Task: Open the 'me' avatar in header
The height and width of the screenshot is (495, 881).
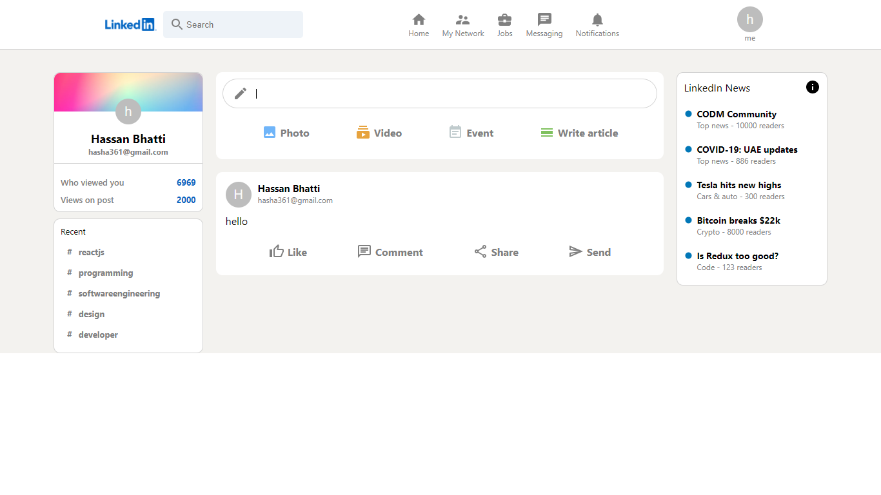Action: click(749, 19)
